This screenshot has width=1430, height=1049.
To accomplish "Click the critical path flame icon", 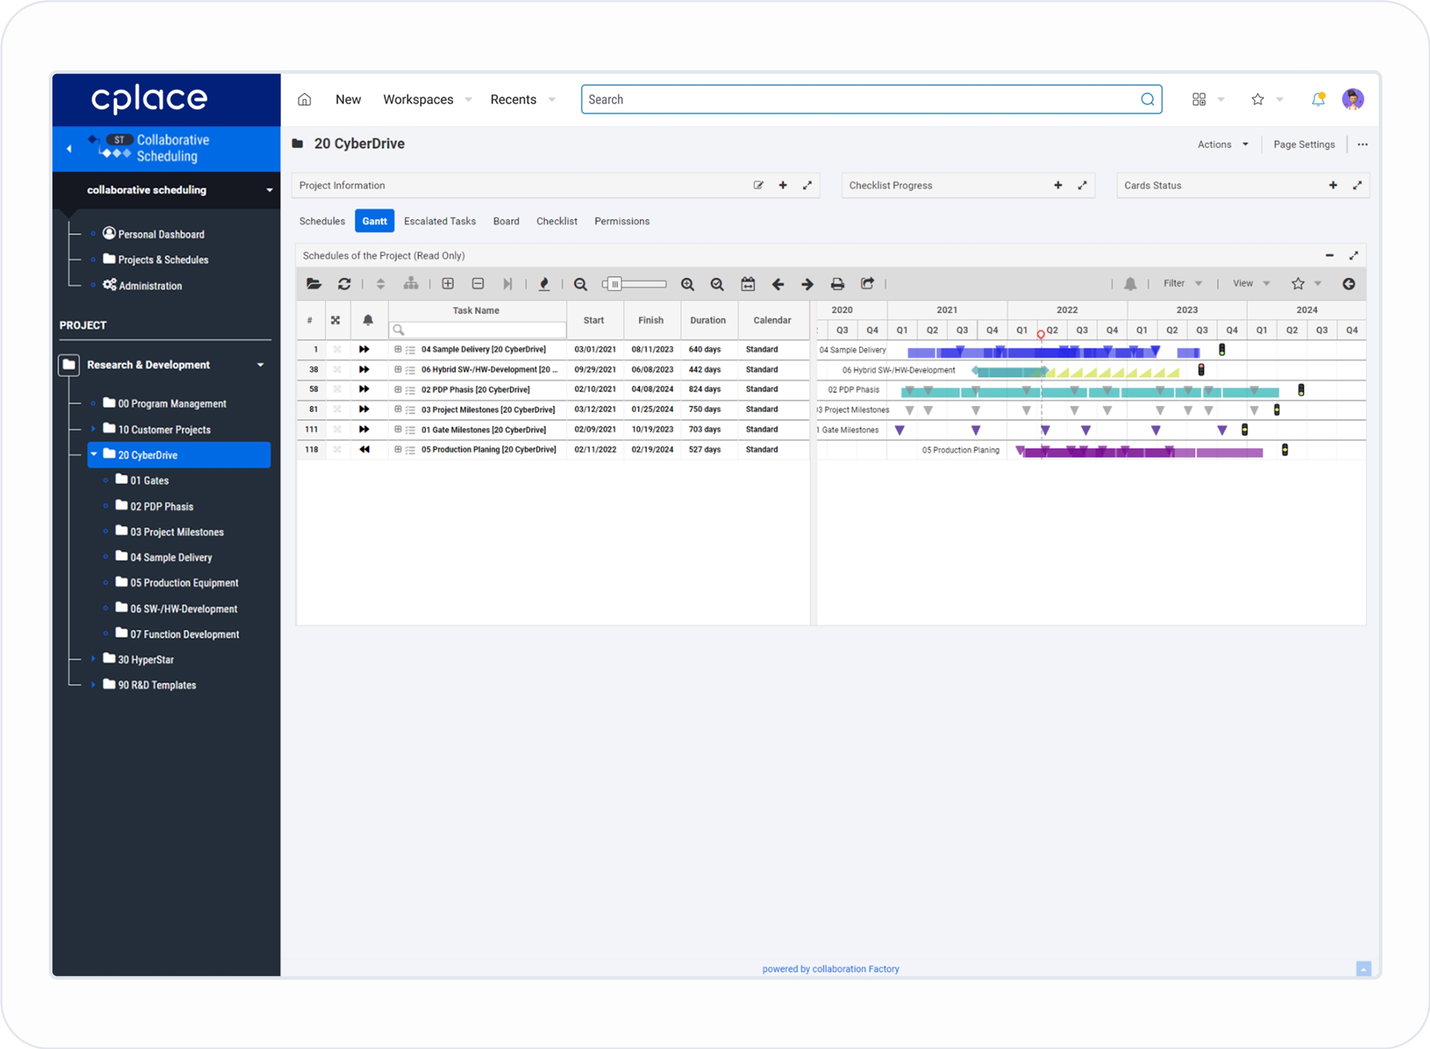I will pyautogui.click(x=544, y=284).
